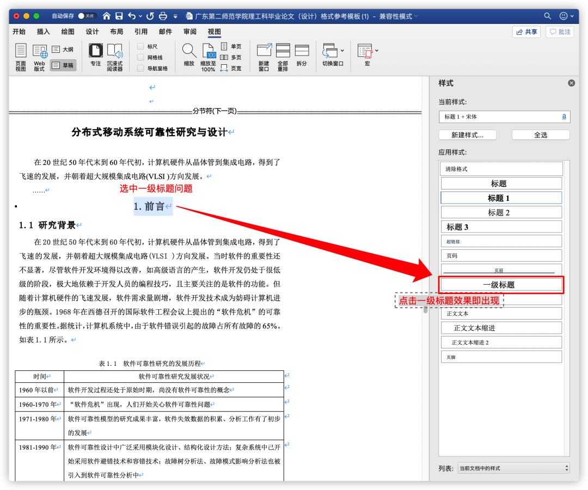Screen dimensions: 588x490
Task: Open the Focus (专注) mode
Action: pyautogui.click(x=96, y=52)
